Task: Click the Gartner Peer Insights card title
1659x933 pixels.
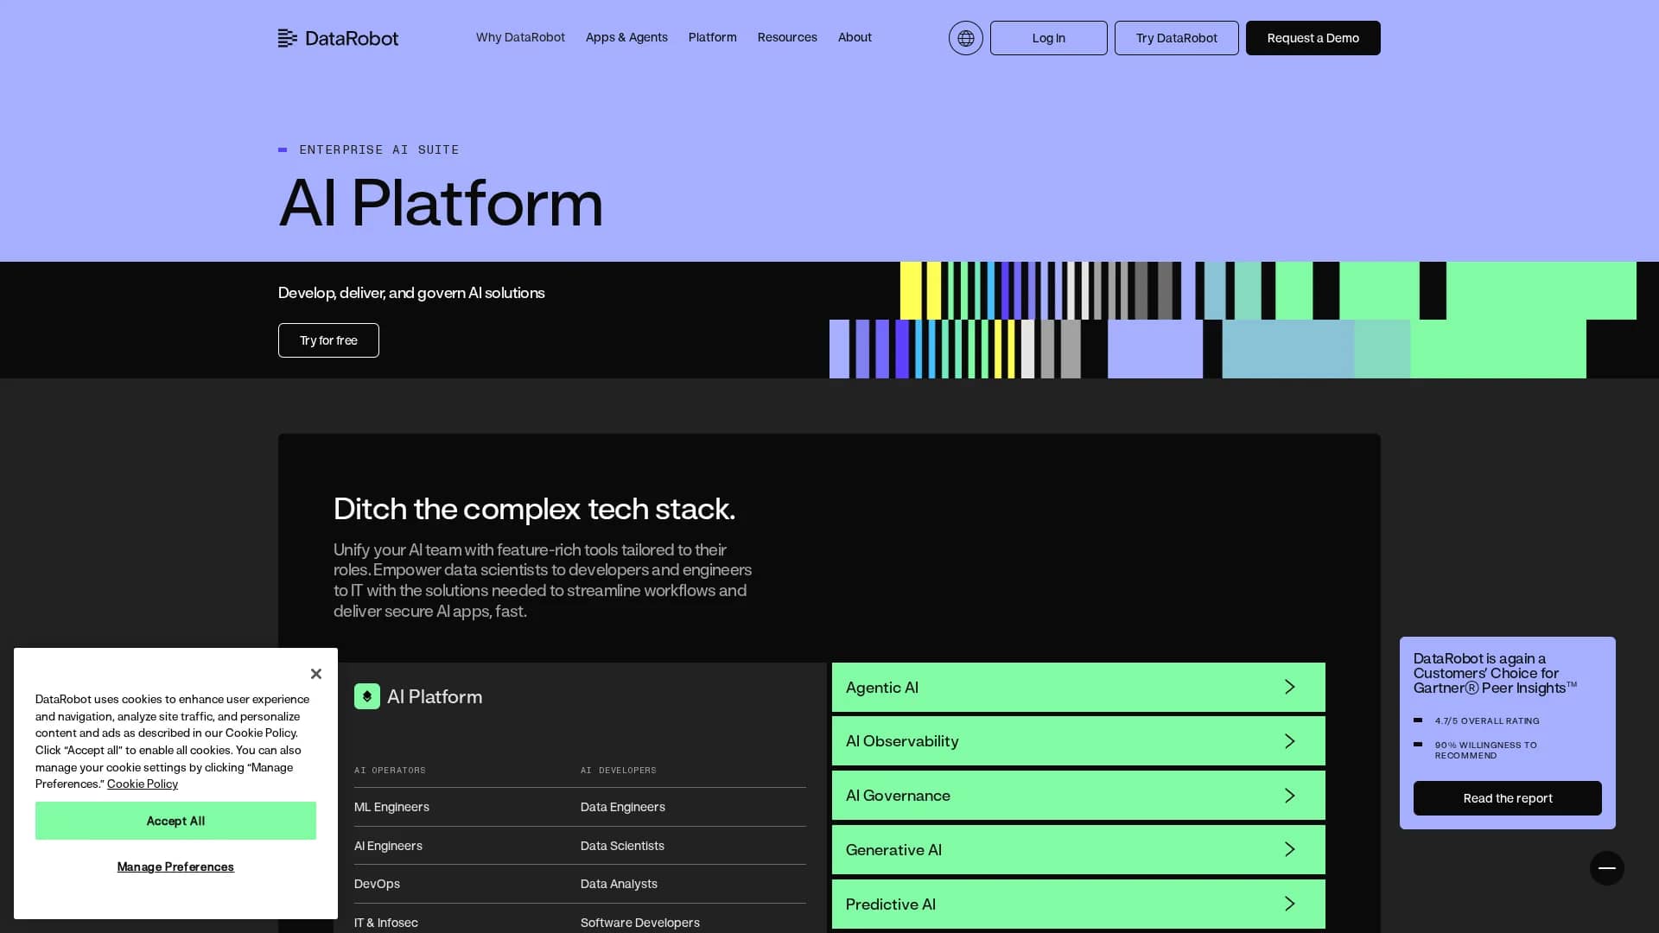Action: 1495,673
